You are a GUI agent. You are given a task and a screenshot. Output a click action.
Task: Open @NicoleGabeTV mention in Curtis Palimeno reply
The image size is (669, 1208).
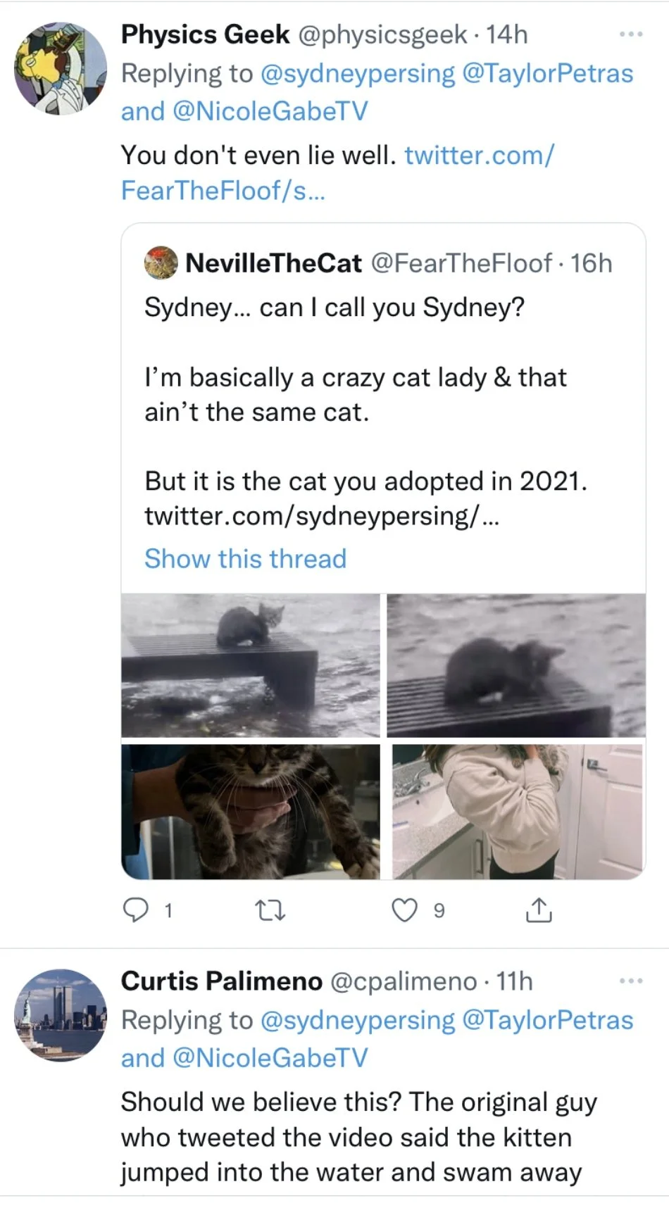coord(270,1057)
